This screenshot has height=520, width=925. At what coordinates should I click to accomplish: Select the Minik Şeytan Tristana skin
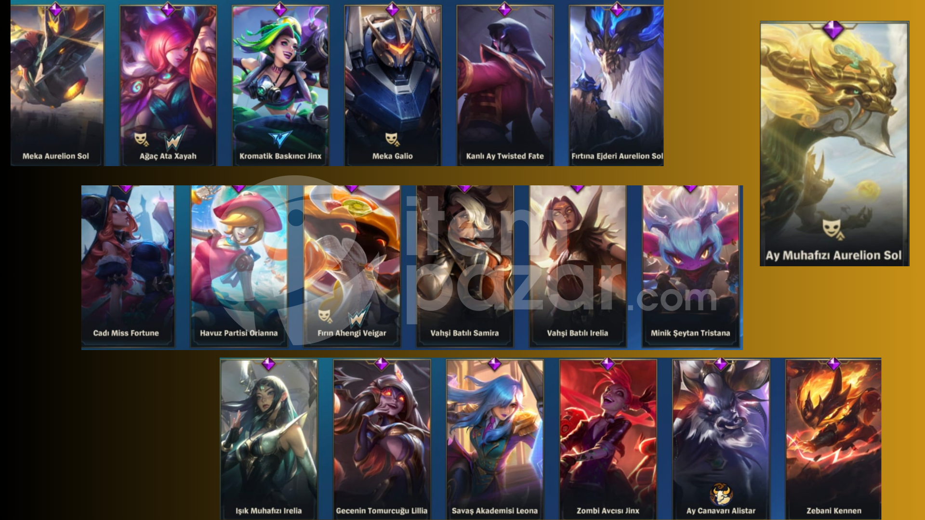[x=690, y=266]
